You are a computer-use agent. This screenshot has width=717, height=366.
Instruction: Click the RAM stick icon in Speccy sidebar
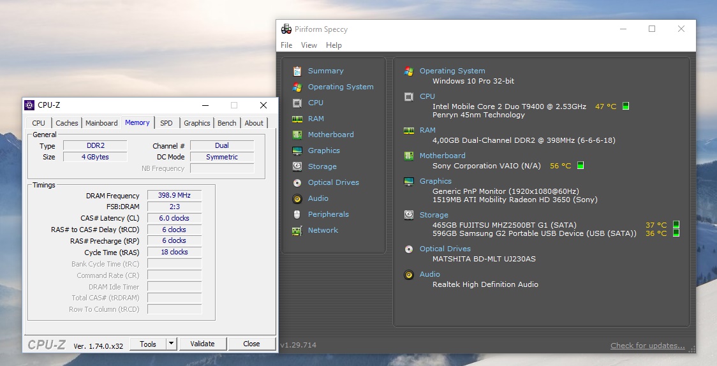[297, 119]
